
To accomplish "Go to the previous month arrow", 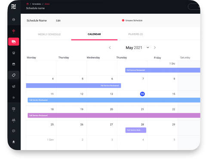I will tap(110, 47).
